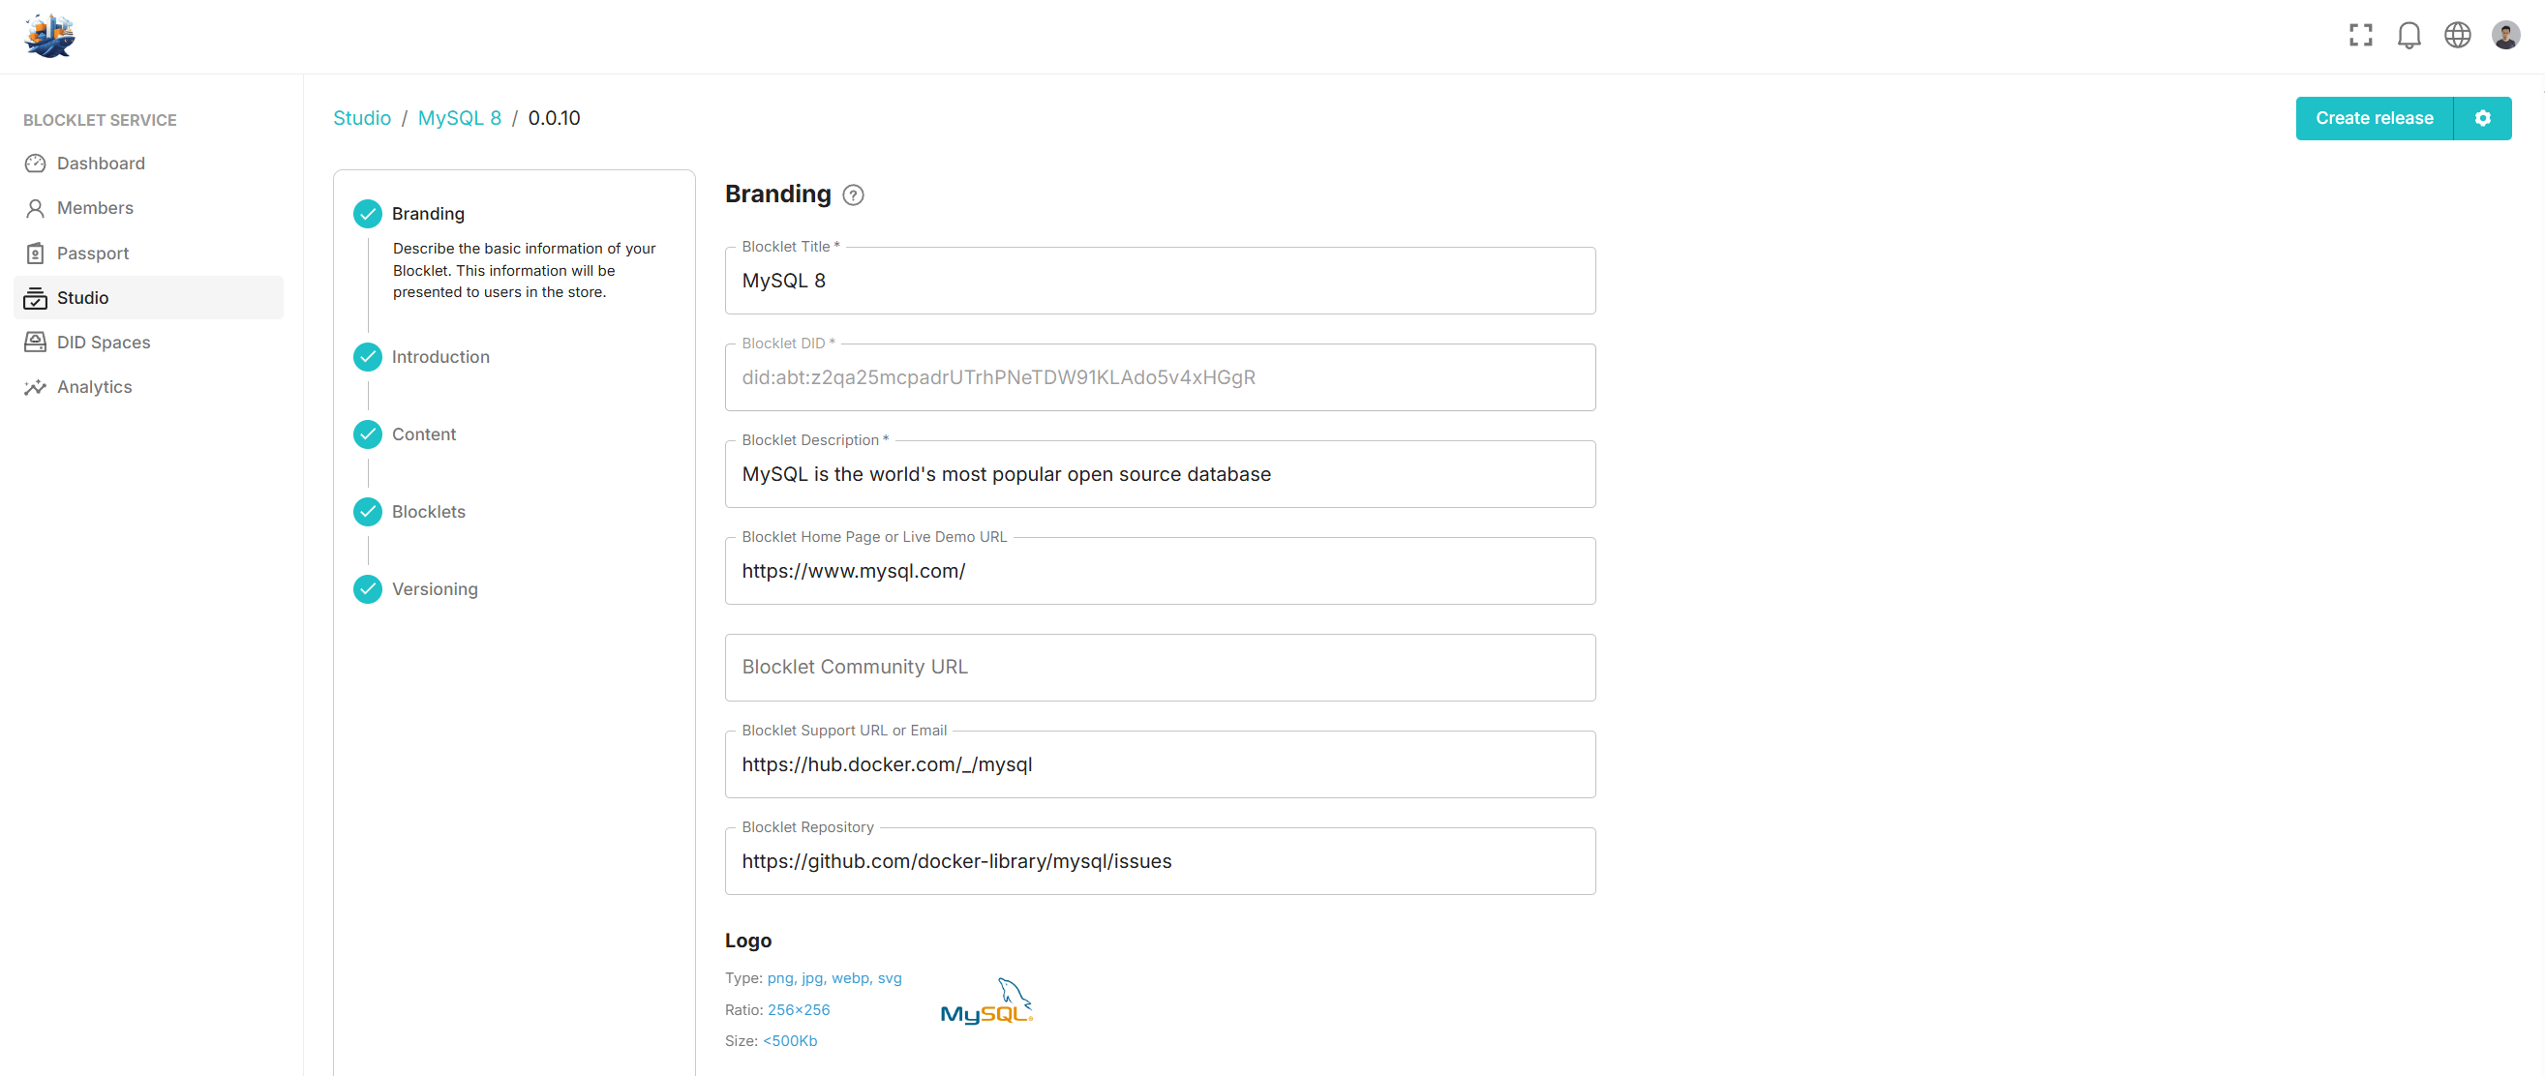The width and height of the screenshot is (2545, 1076).
Task: Click the MySQL 8 breadcrumb link
Action: click(460, 118)
